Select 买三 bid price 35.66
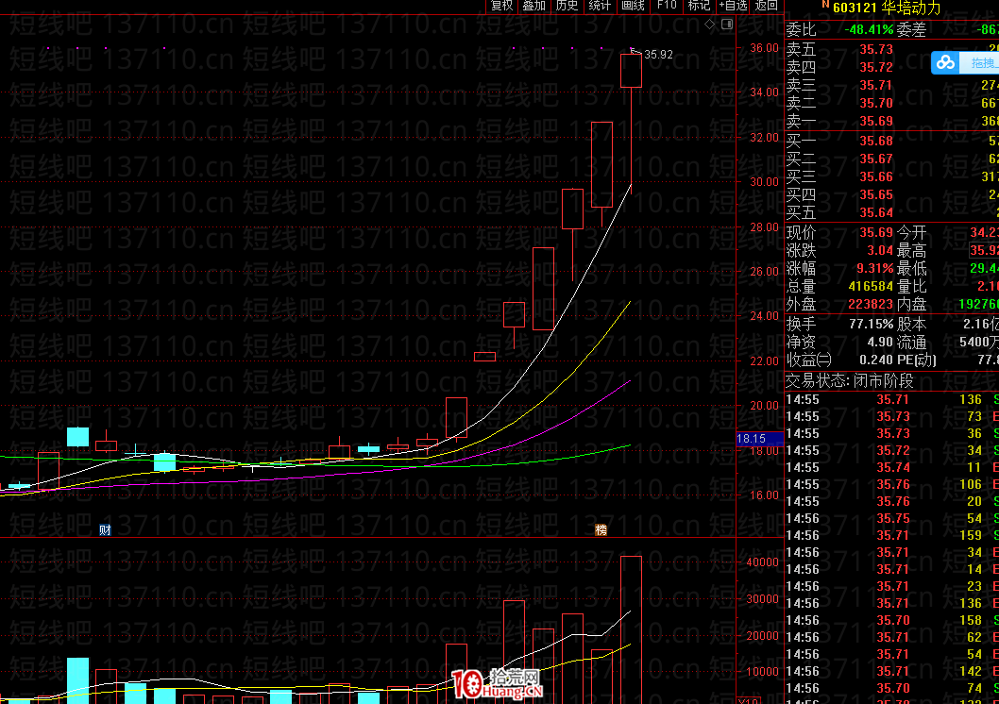The width and height of the screenshot is (999, 704). coord(876,177)
